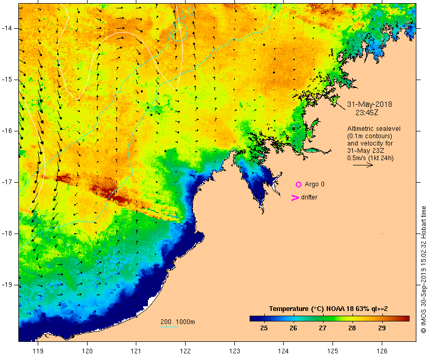Click the '0.5m/s (1kt 24h)' label
Image resolution: width=430 pixels, height=356 pixels.
[370, 158]
